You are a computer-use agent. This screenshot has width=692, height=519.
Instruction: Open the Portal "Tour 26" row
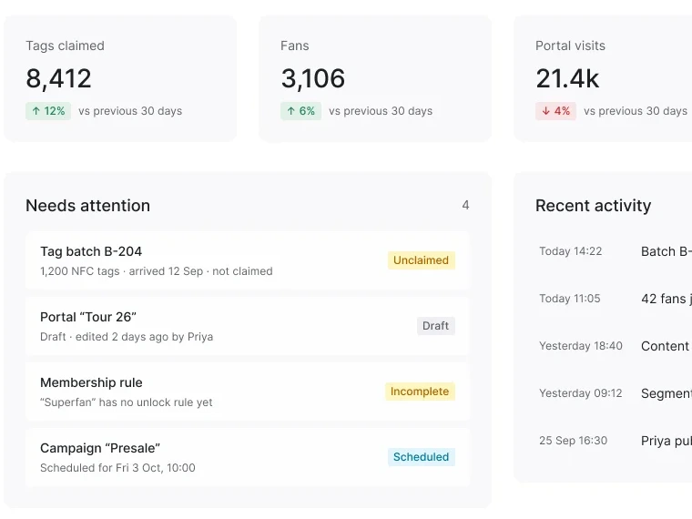[x=248, y=326]
